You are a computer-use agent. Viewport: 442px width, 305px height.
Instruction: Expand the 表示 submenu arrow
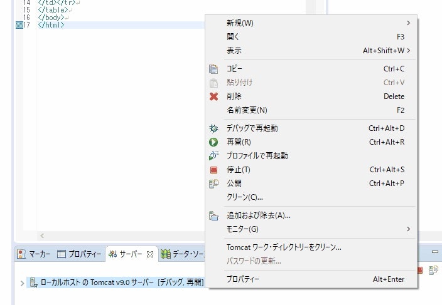coord(409,51)
